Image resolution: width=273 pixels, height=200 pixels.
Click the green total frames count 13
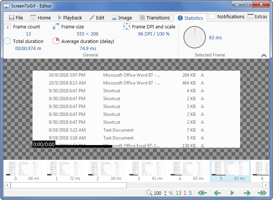tap(178, 193)
